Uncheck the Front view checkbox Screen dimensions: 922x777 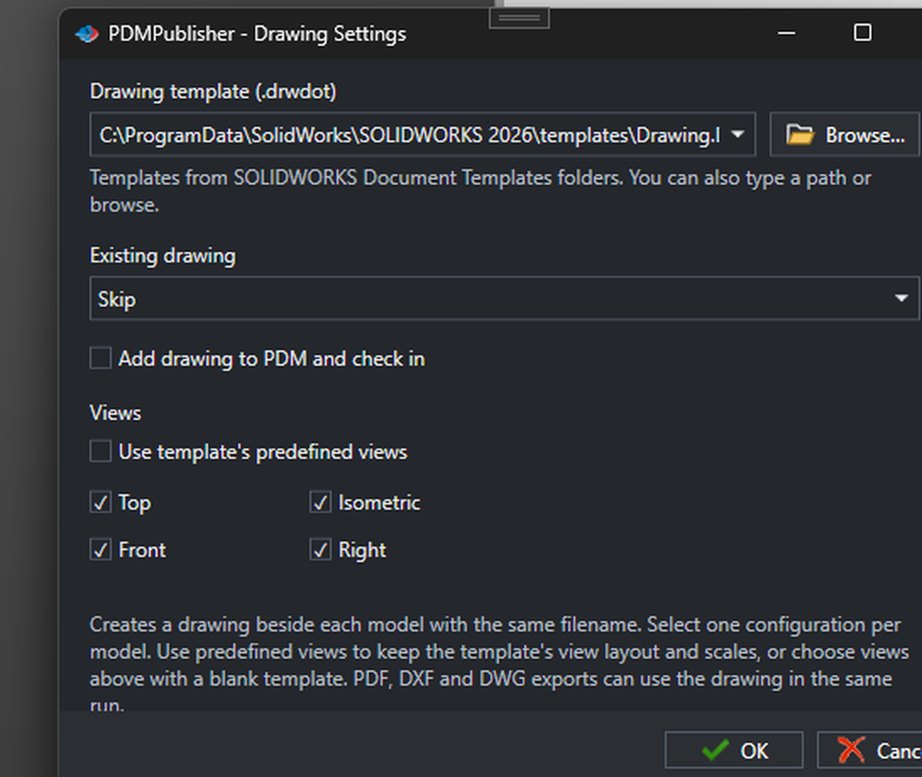click(x=101, y=550)
